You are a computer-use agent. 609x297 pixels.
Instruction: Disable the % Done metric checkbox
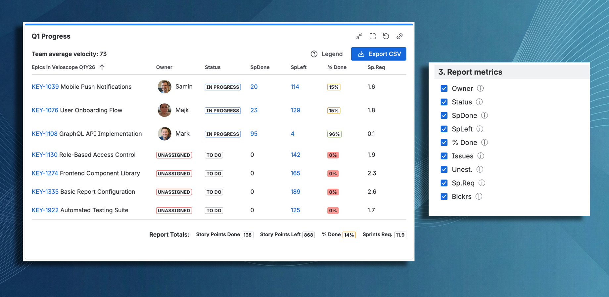[444, 143]
